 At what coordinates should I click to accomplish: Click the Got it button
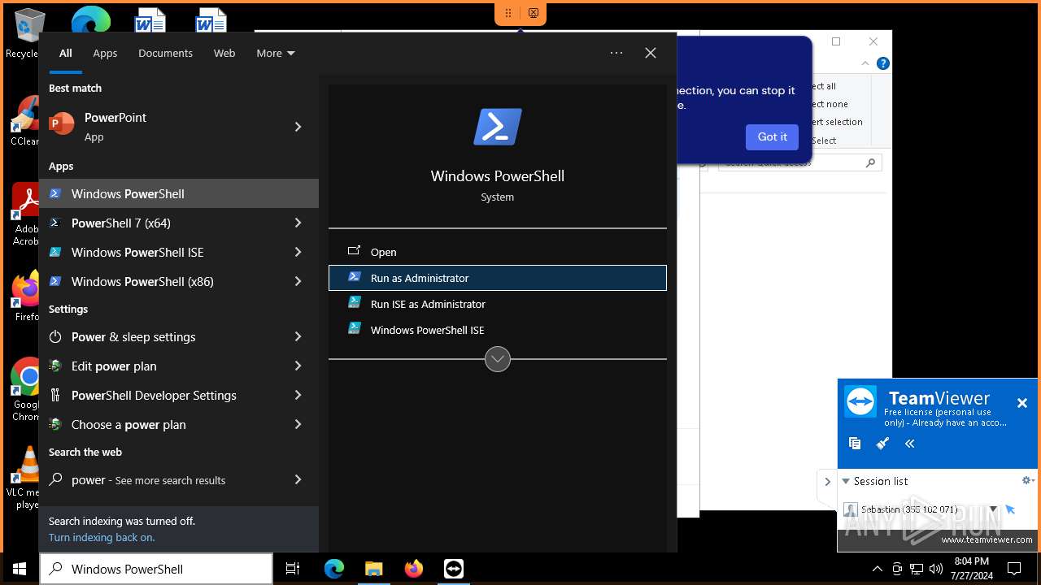pos(772,137)
